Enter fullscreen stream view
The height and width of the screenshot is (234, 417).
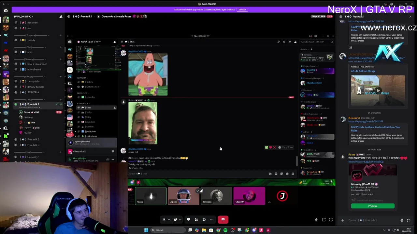pos(331,220)
